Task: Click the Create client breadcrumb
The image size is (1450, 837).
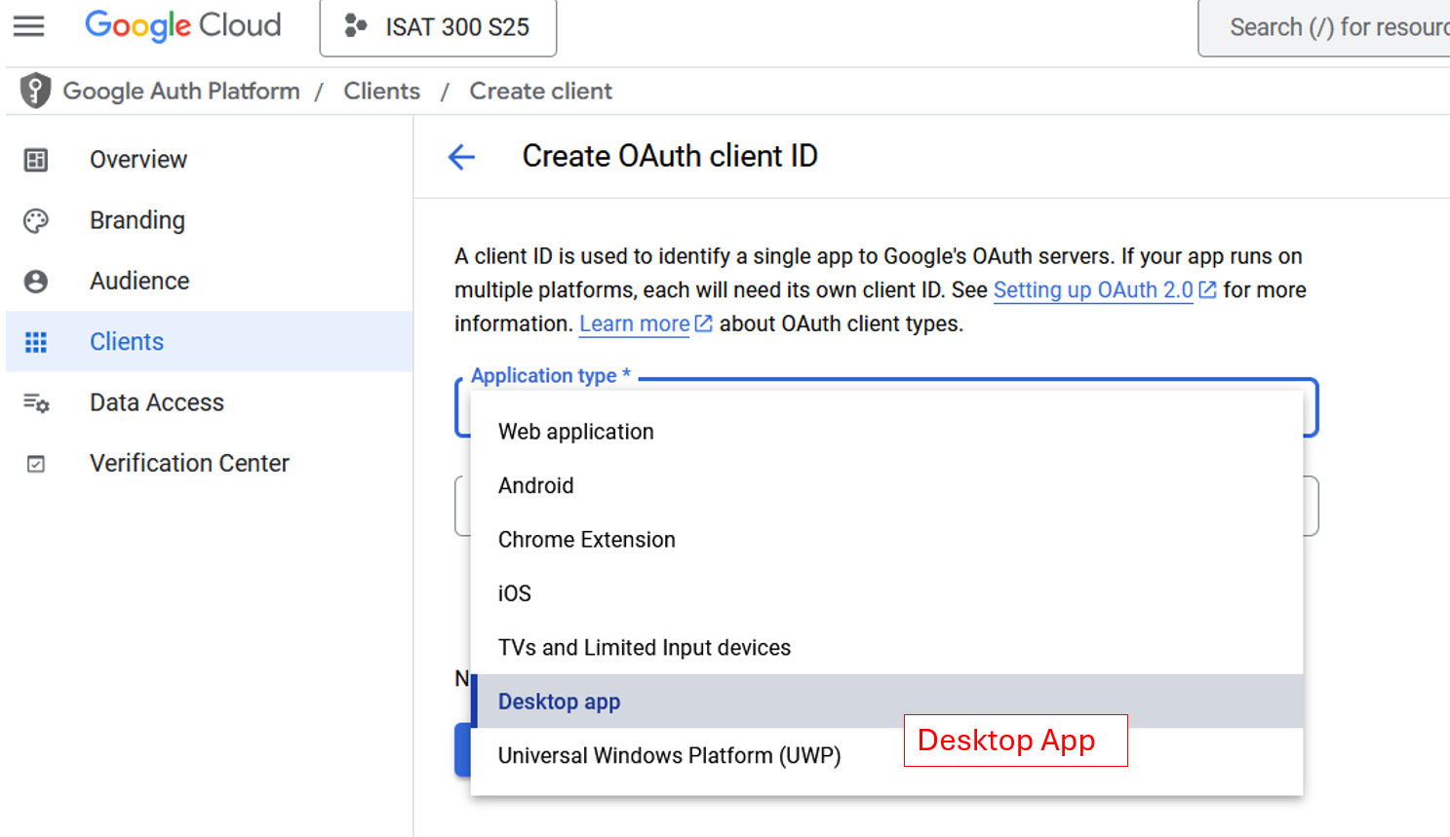Action: click(x=541, y=91)
